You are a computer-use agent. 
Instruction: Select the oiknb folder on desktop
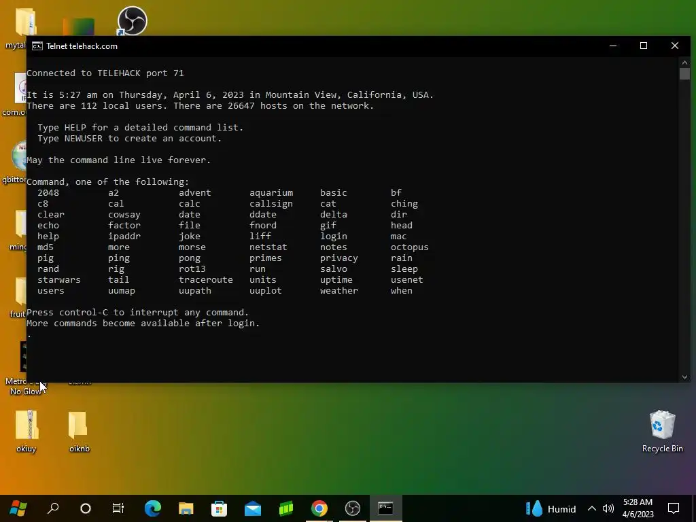pyautogui.click(x=79, y=431)
